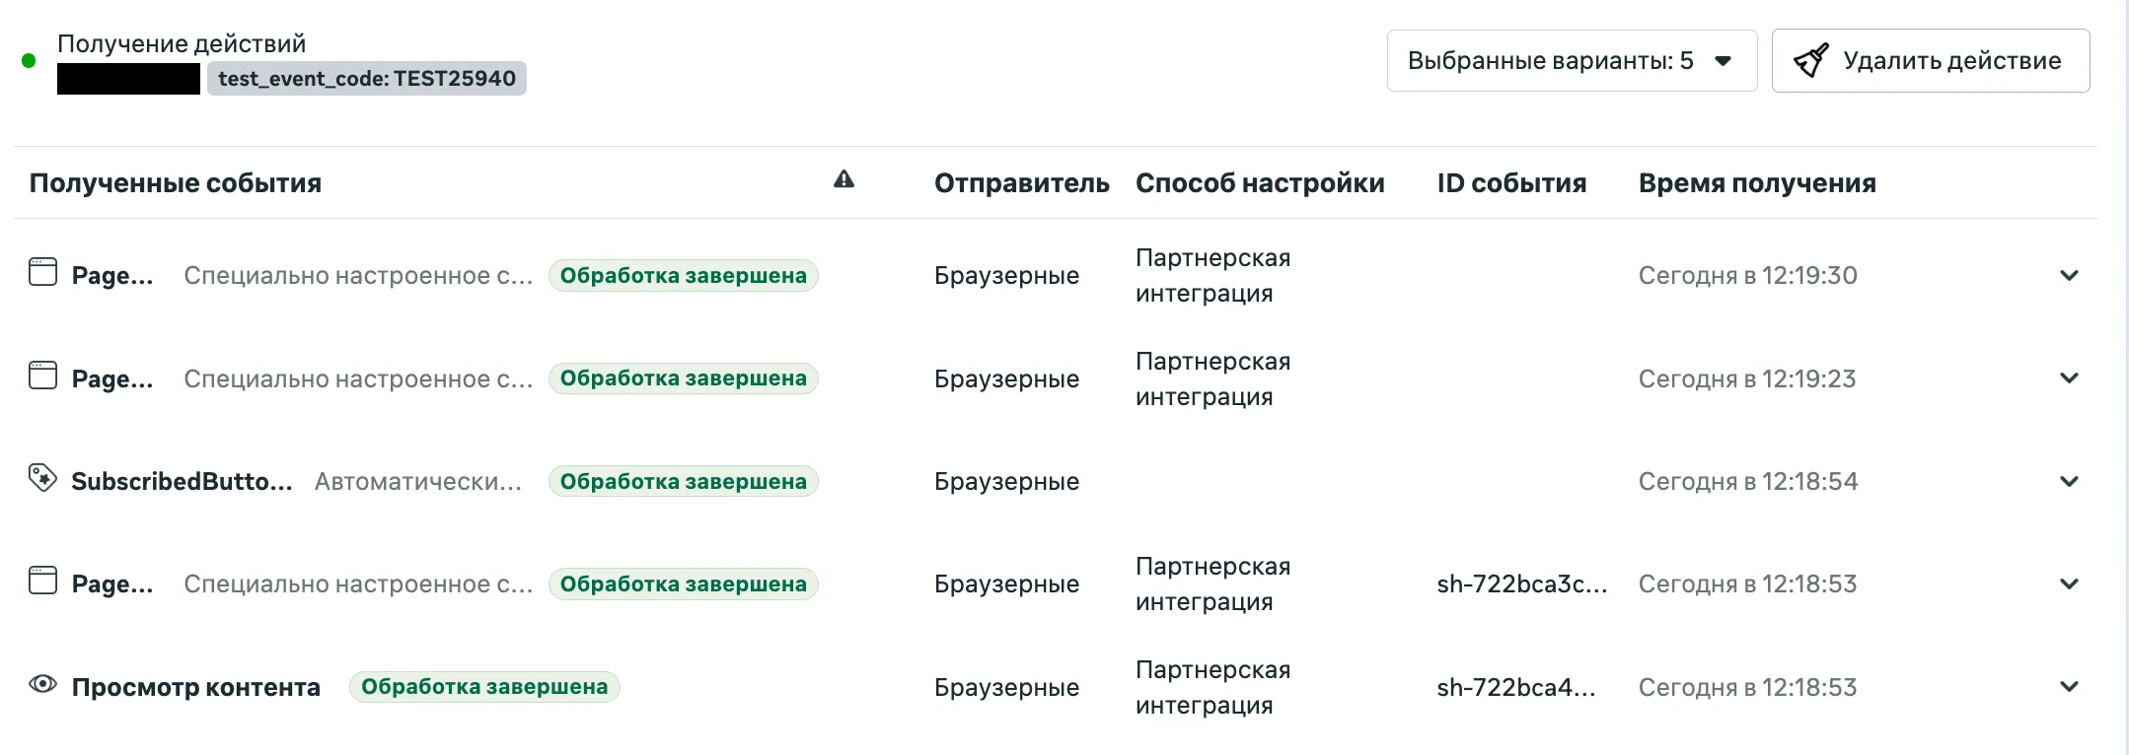The width and height of the screenshot is (2129, 755).
Task: Click the tag icon beside SubscribedButto… event
Action: pos(42,478)
